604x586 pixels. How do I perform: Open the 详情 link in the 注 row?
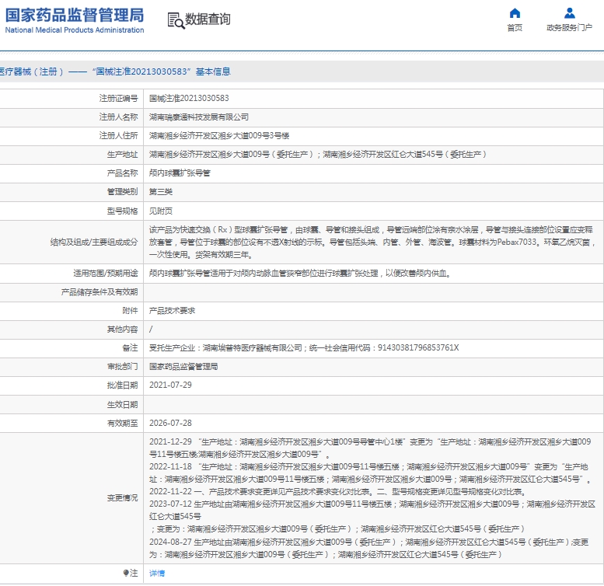tap(157, 574)
